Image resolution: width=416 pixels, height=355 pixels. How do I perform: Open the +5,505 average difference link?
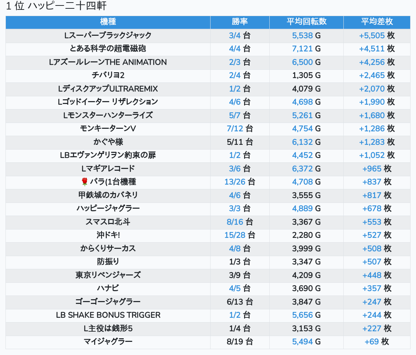[x=372, y=35]
